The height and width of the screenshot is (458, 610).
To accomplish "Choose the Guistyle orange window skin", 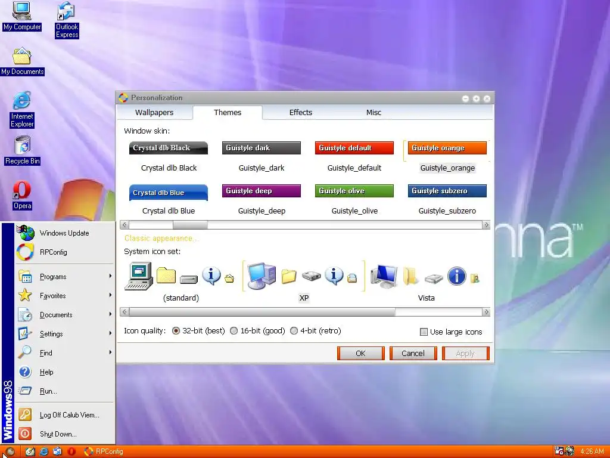I will tap(447, 157).
